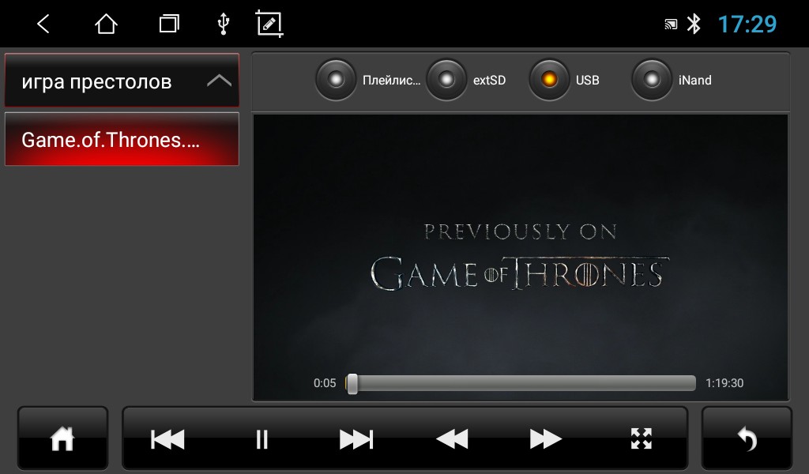Go back with the top-left arrow
This screenshot has height=474, width=809.
point(43,24)
